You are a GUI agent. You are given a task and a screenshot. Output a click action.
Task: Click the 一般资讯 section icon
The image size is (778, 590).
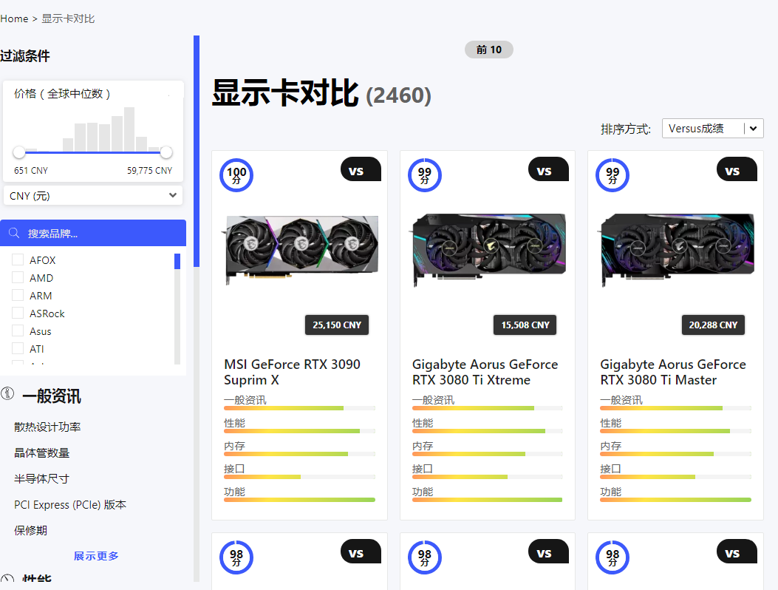(x=7, y=393)
